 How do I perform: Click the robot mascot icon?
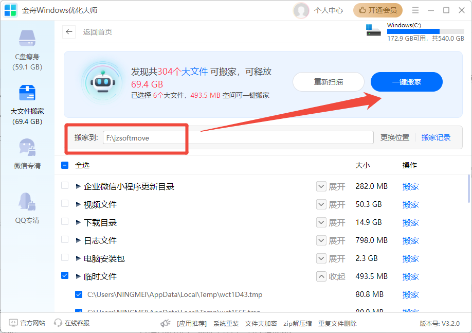[x=103, y=82]
